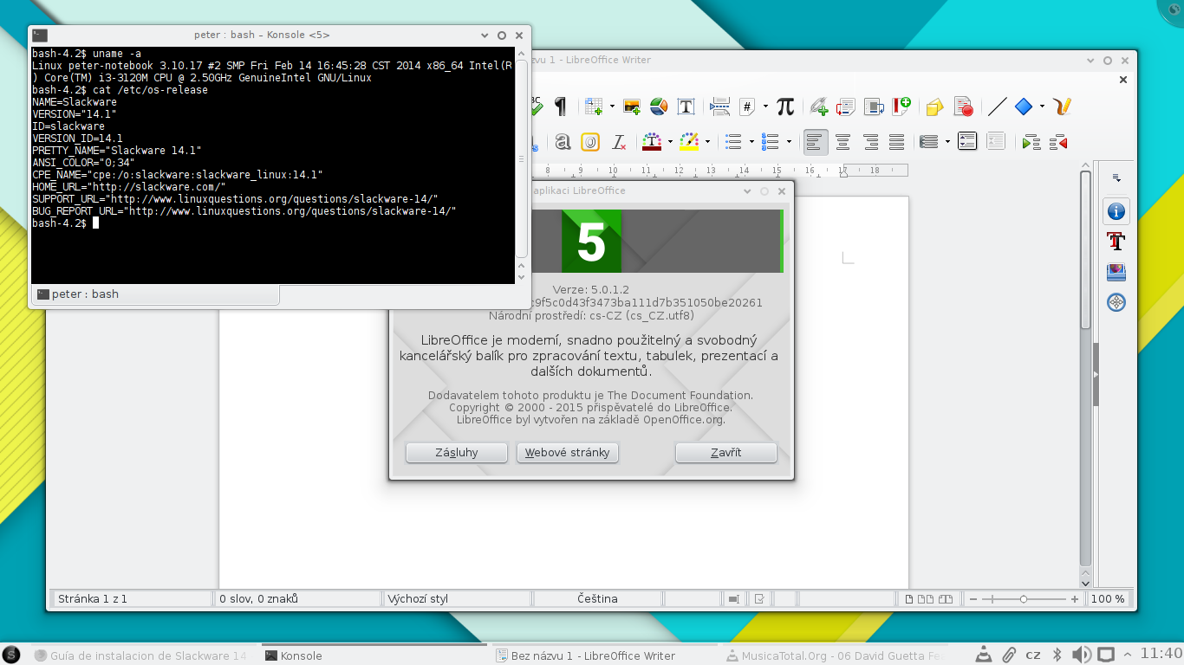This screenshot has width=1184, height=665.
Task: Apply Justified paragraph alignment
Action: pos(897,142)
